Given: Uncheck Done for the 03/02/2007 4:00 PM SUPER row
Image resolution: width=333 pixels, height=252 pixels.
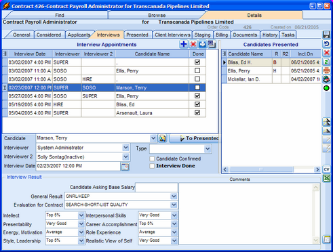Looking at the screenshot, I should tap(197, 62).
